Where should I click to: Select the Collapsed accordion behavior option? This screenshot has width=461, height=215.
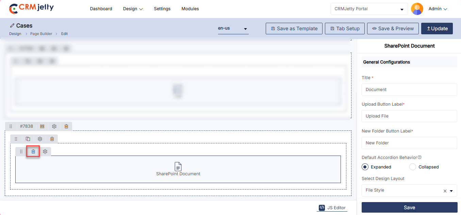413,167
